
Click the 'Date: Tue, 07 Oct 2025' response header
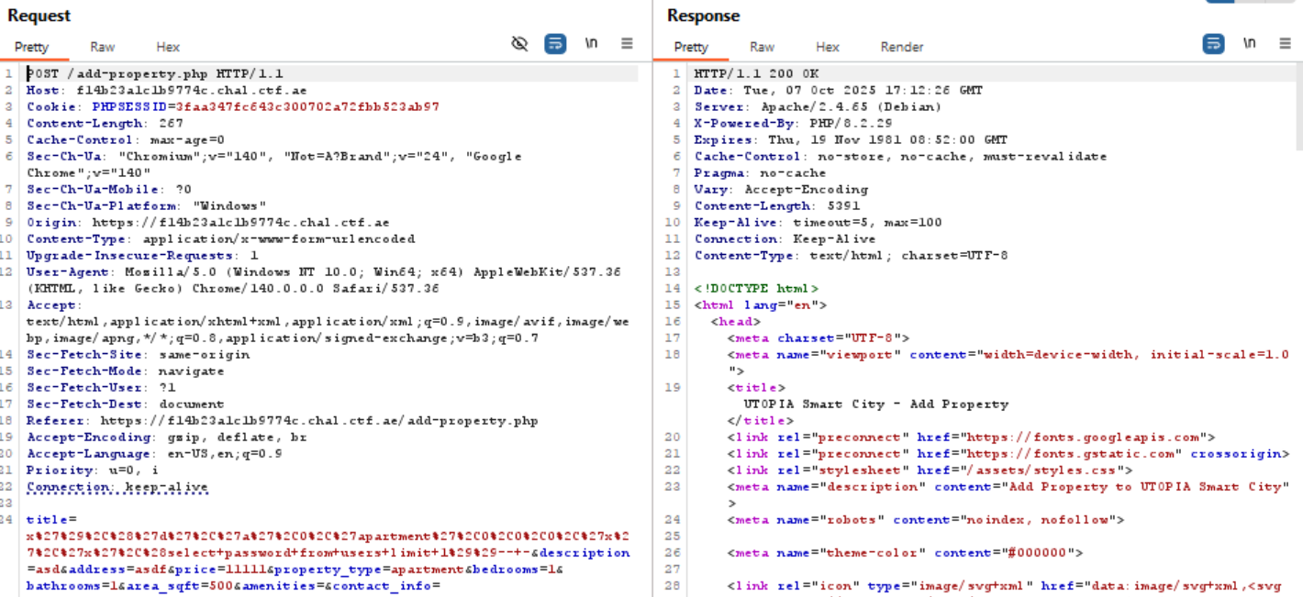coord(839,91)
